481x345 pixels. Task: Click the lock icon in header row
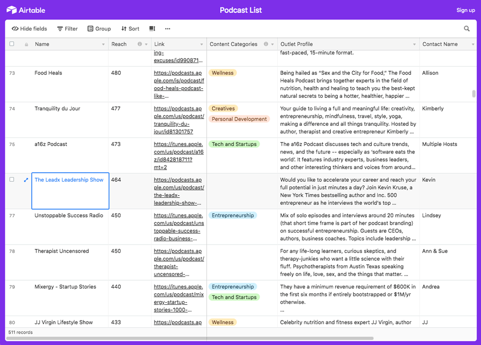[26, 44]
